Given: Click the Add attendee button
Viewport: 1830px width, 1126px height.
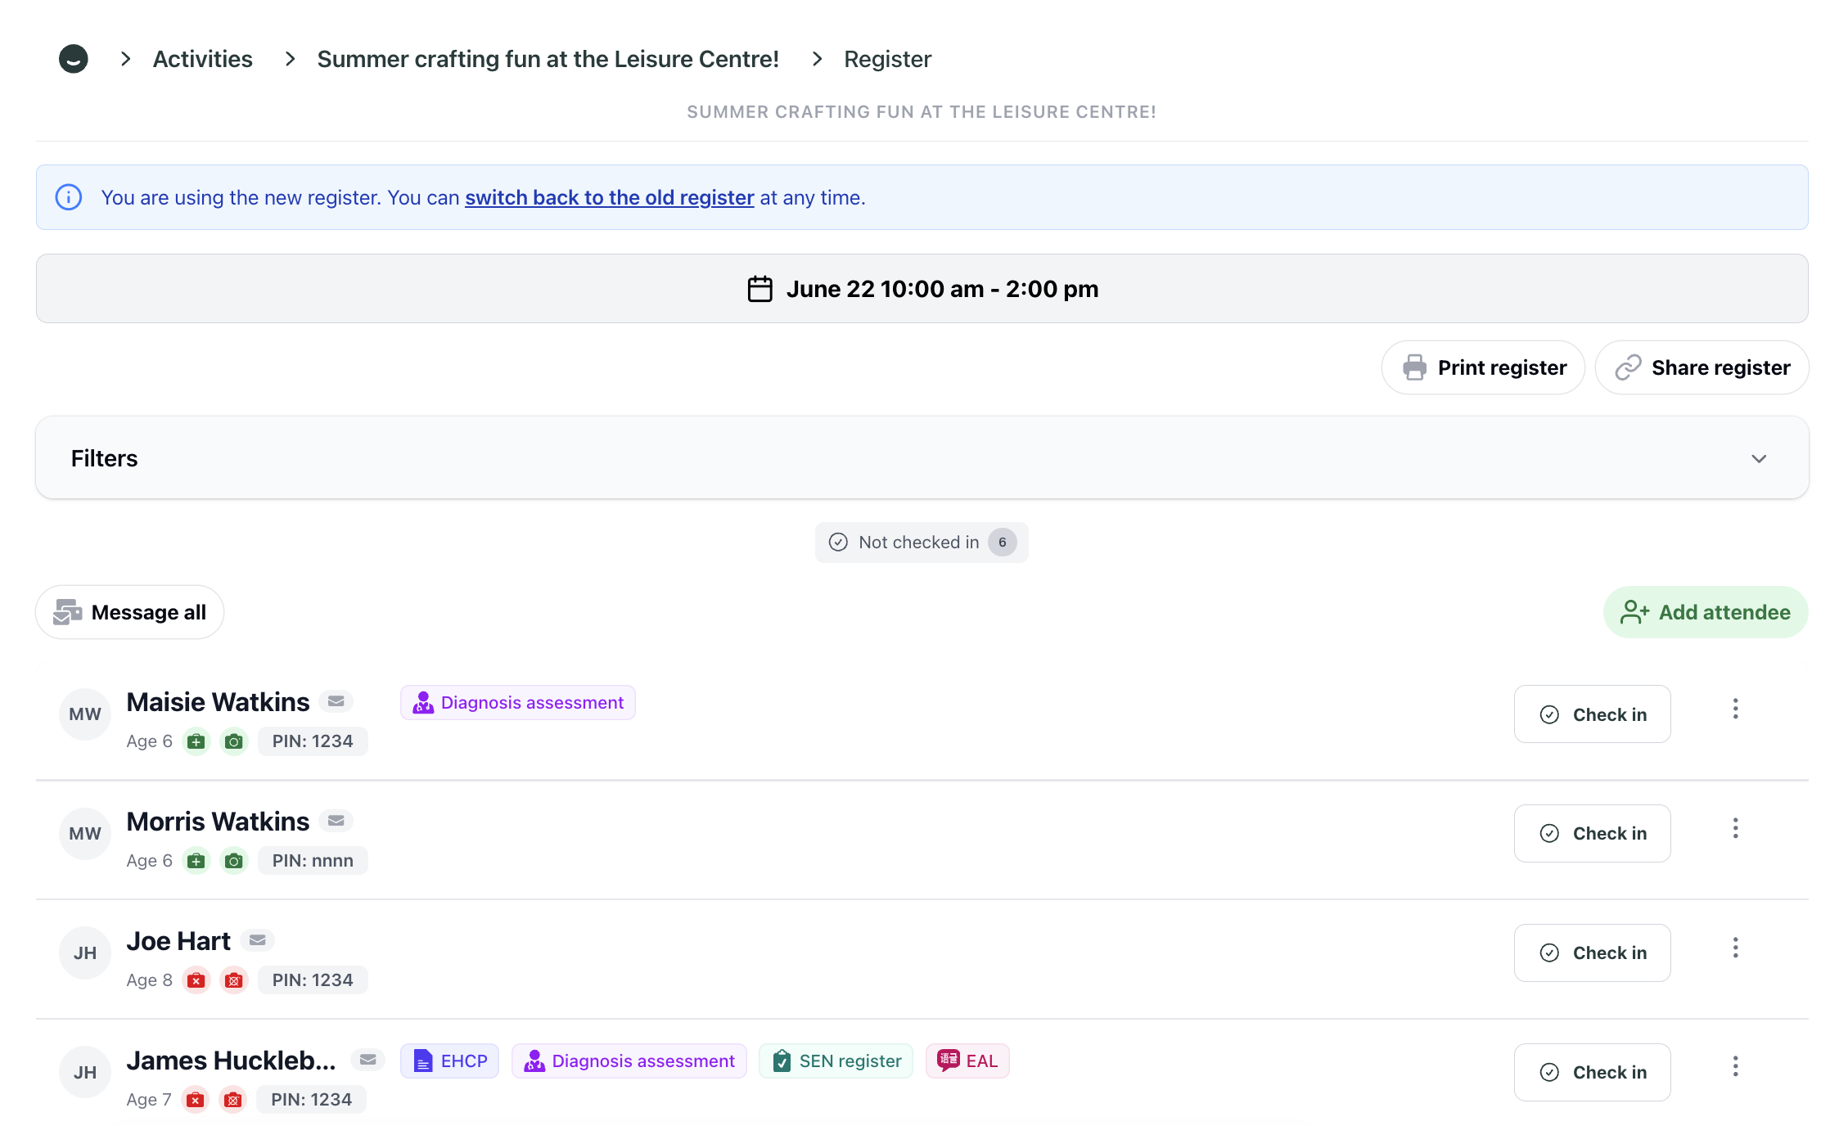Looking at the screenshot, I should coord(1706,612).
